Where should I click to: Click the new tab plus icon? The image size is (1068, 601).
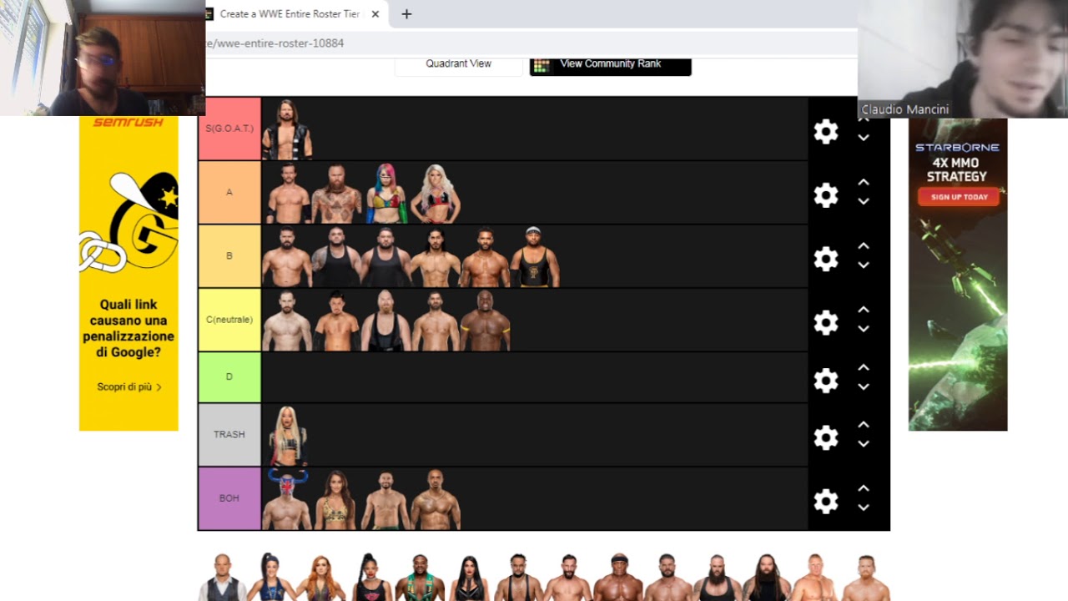406,14
